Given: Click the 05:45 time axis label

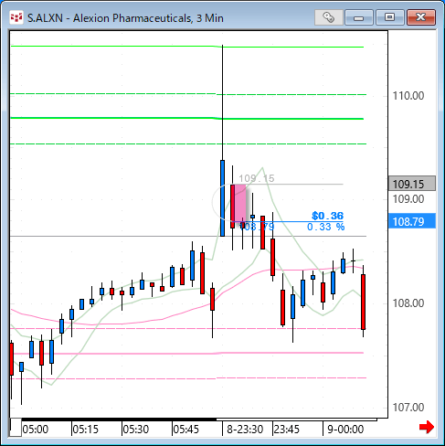Looking at the screenshot, I should point(186,430).
